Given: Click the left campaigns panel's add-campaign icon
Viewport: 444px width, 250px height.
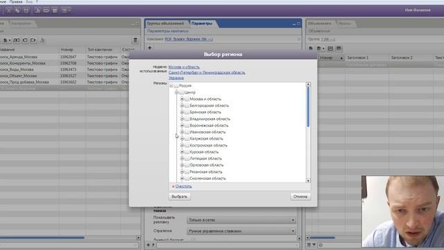Looking at the screenshot, I should 6,40.
